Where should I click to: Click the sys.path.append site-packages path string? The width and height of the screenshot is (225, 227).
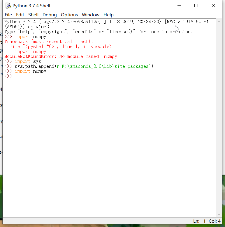click(x=103, y=66)
